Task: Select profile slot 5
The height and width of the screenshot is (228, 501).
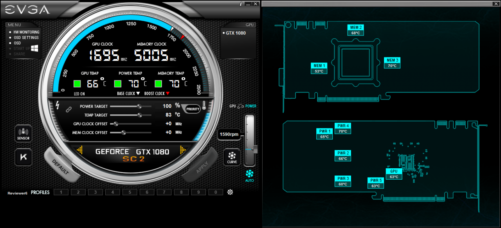Action: coord(130,192)
